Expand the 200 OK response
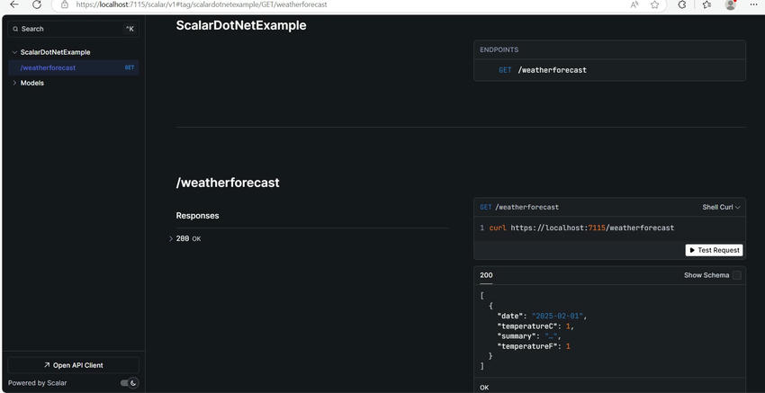 tap(171, 239)
